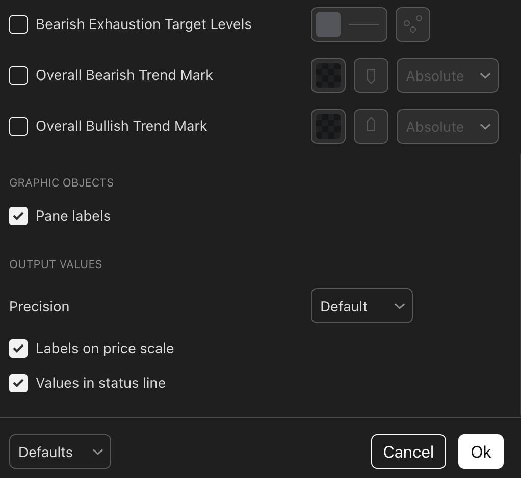Open the Absolute dropdown for Bullish Trend Mark
Screen dimensions: 521x478
pos(447,126)
